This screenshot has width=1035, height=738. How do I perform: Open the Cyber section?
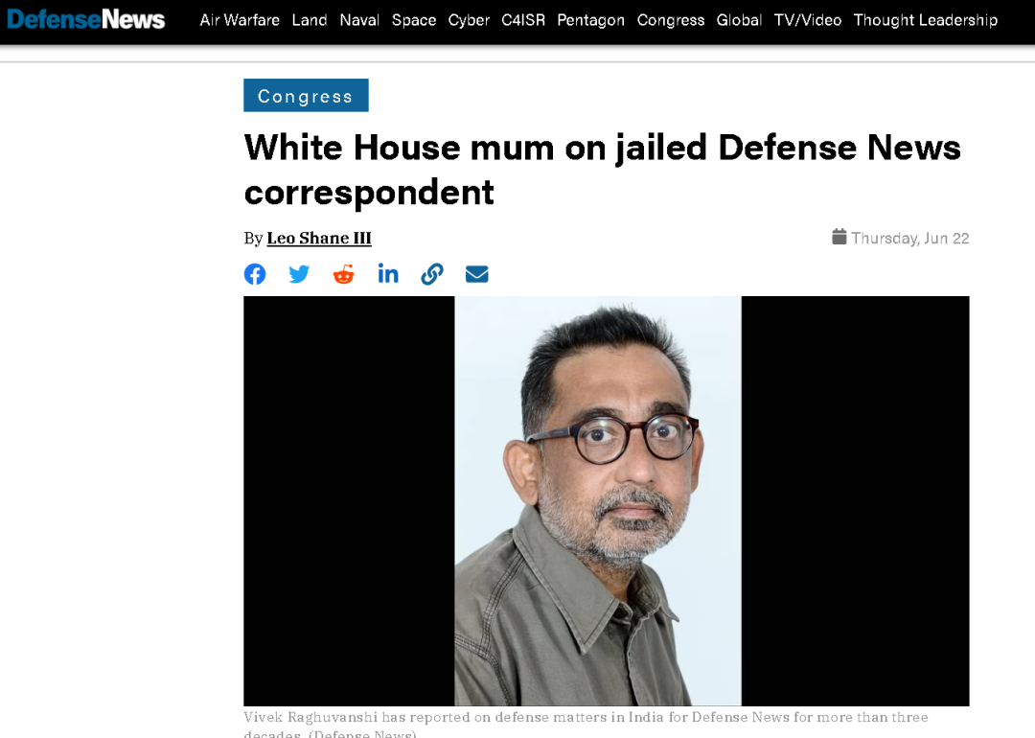coord(469,20)
